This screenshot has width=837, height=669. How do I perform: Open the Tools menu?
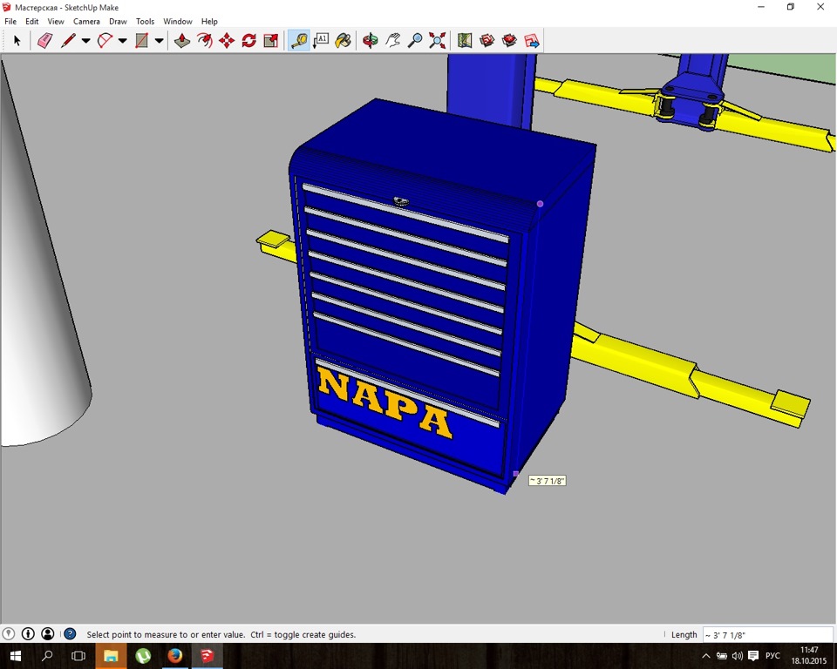click(146, 21)
